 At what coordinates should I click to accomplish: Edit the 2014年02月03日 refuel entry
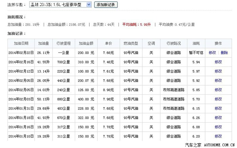[218, 99]
